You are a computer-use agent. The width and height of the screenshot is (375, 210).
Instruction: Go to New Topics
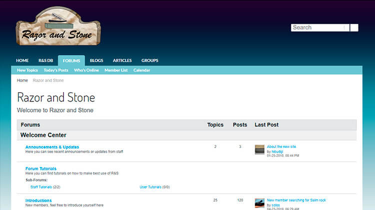[27, 70]
